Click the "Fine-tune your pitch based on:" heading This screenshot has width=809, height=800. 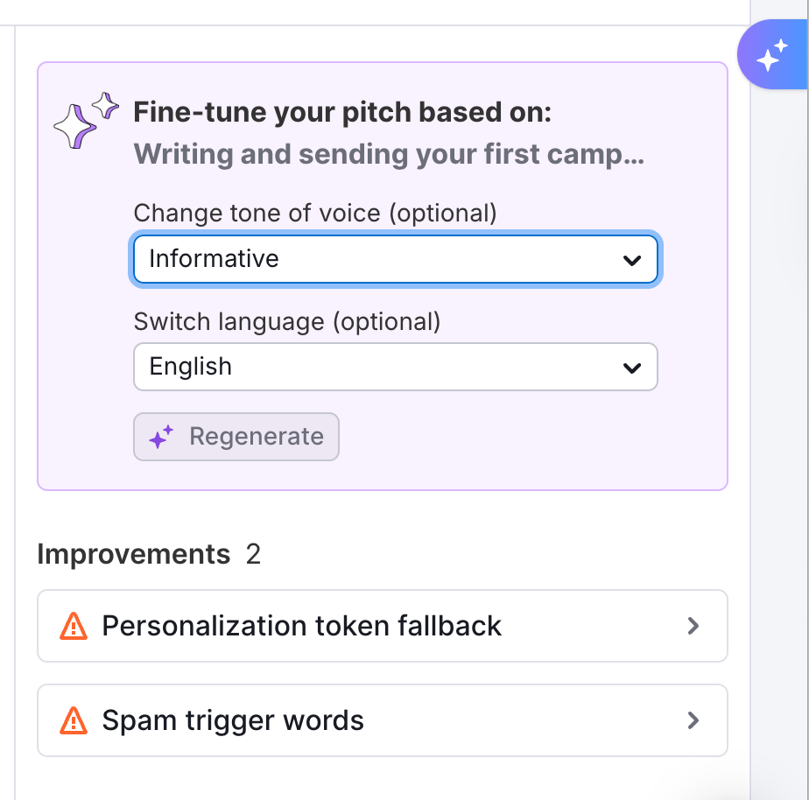click(342, 113)
